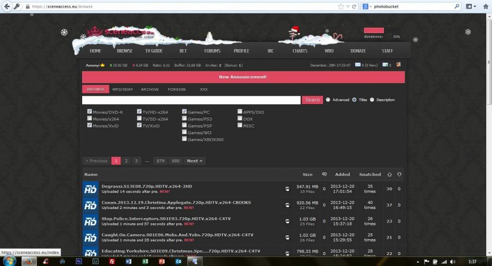
Task: Open TV GUIDE in the site navigation
Action: coord(154,51)
